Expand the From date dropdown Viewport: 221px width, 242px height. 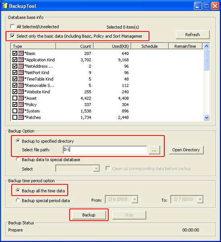point(134,199)
